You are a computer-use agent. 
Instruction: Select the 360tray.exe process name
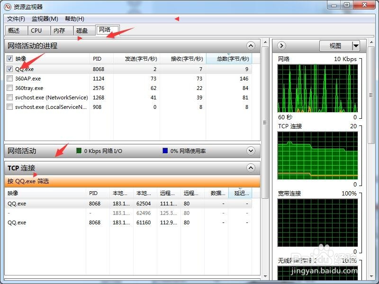[29, 88]
